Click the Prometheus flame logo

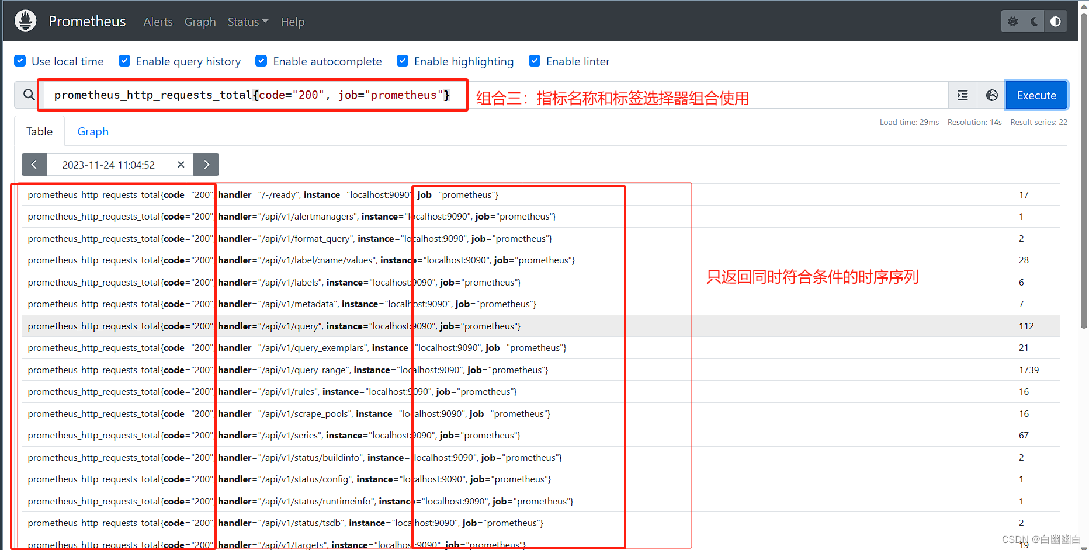coord(25,20)
